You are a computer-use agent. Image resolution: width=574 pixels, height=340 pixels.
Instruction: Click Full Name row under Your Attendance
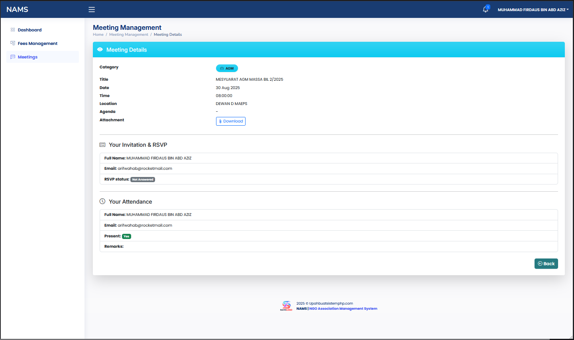pyautogui.click(x=328, y=215)
